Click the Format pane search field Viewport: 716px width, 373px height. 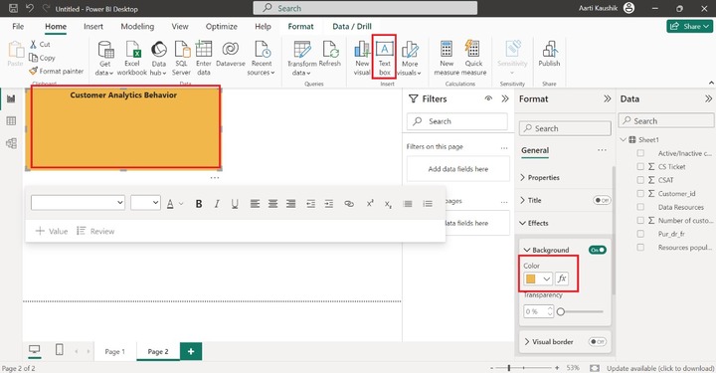(565, 128)
